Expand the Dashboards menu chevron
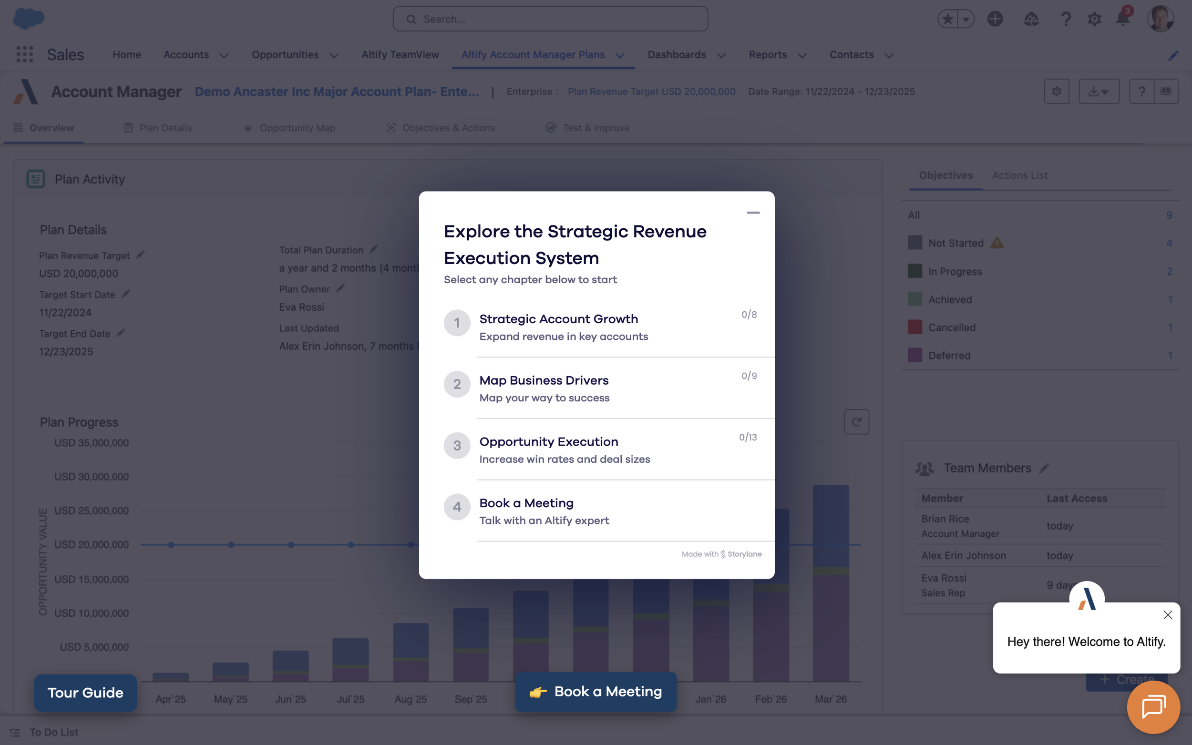The width and height of the screenshot is (1192, 745). [721, 56]
